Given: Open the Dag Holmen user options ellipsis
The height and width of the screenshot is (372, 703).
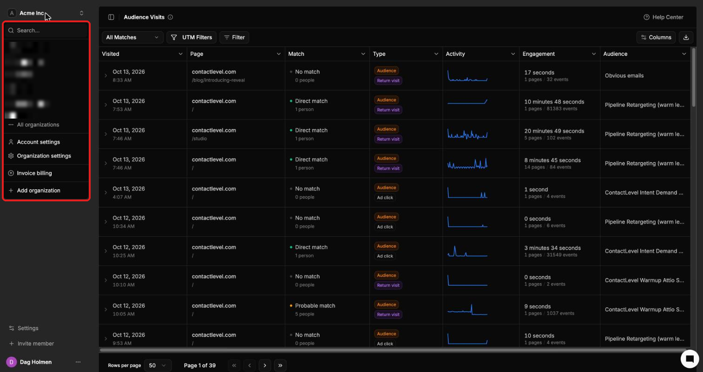Looking at the screenshot, I should (78, 362).
